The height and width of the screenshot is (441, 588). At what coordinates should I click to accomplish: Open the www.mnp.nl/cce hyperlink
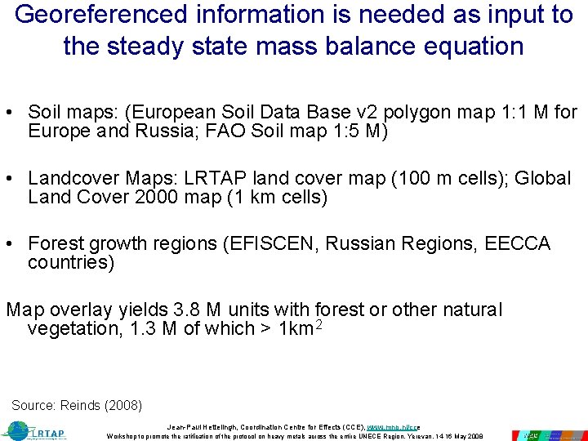393,427
